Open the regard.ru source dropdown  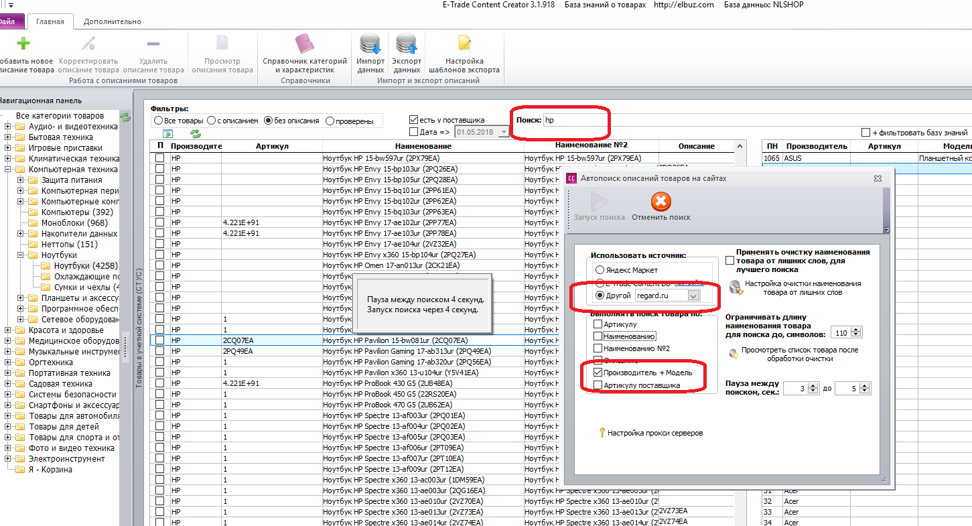click(694, 295)
